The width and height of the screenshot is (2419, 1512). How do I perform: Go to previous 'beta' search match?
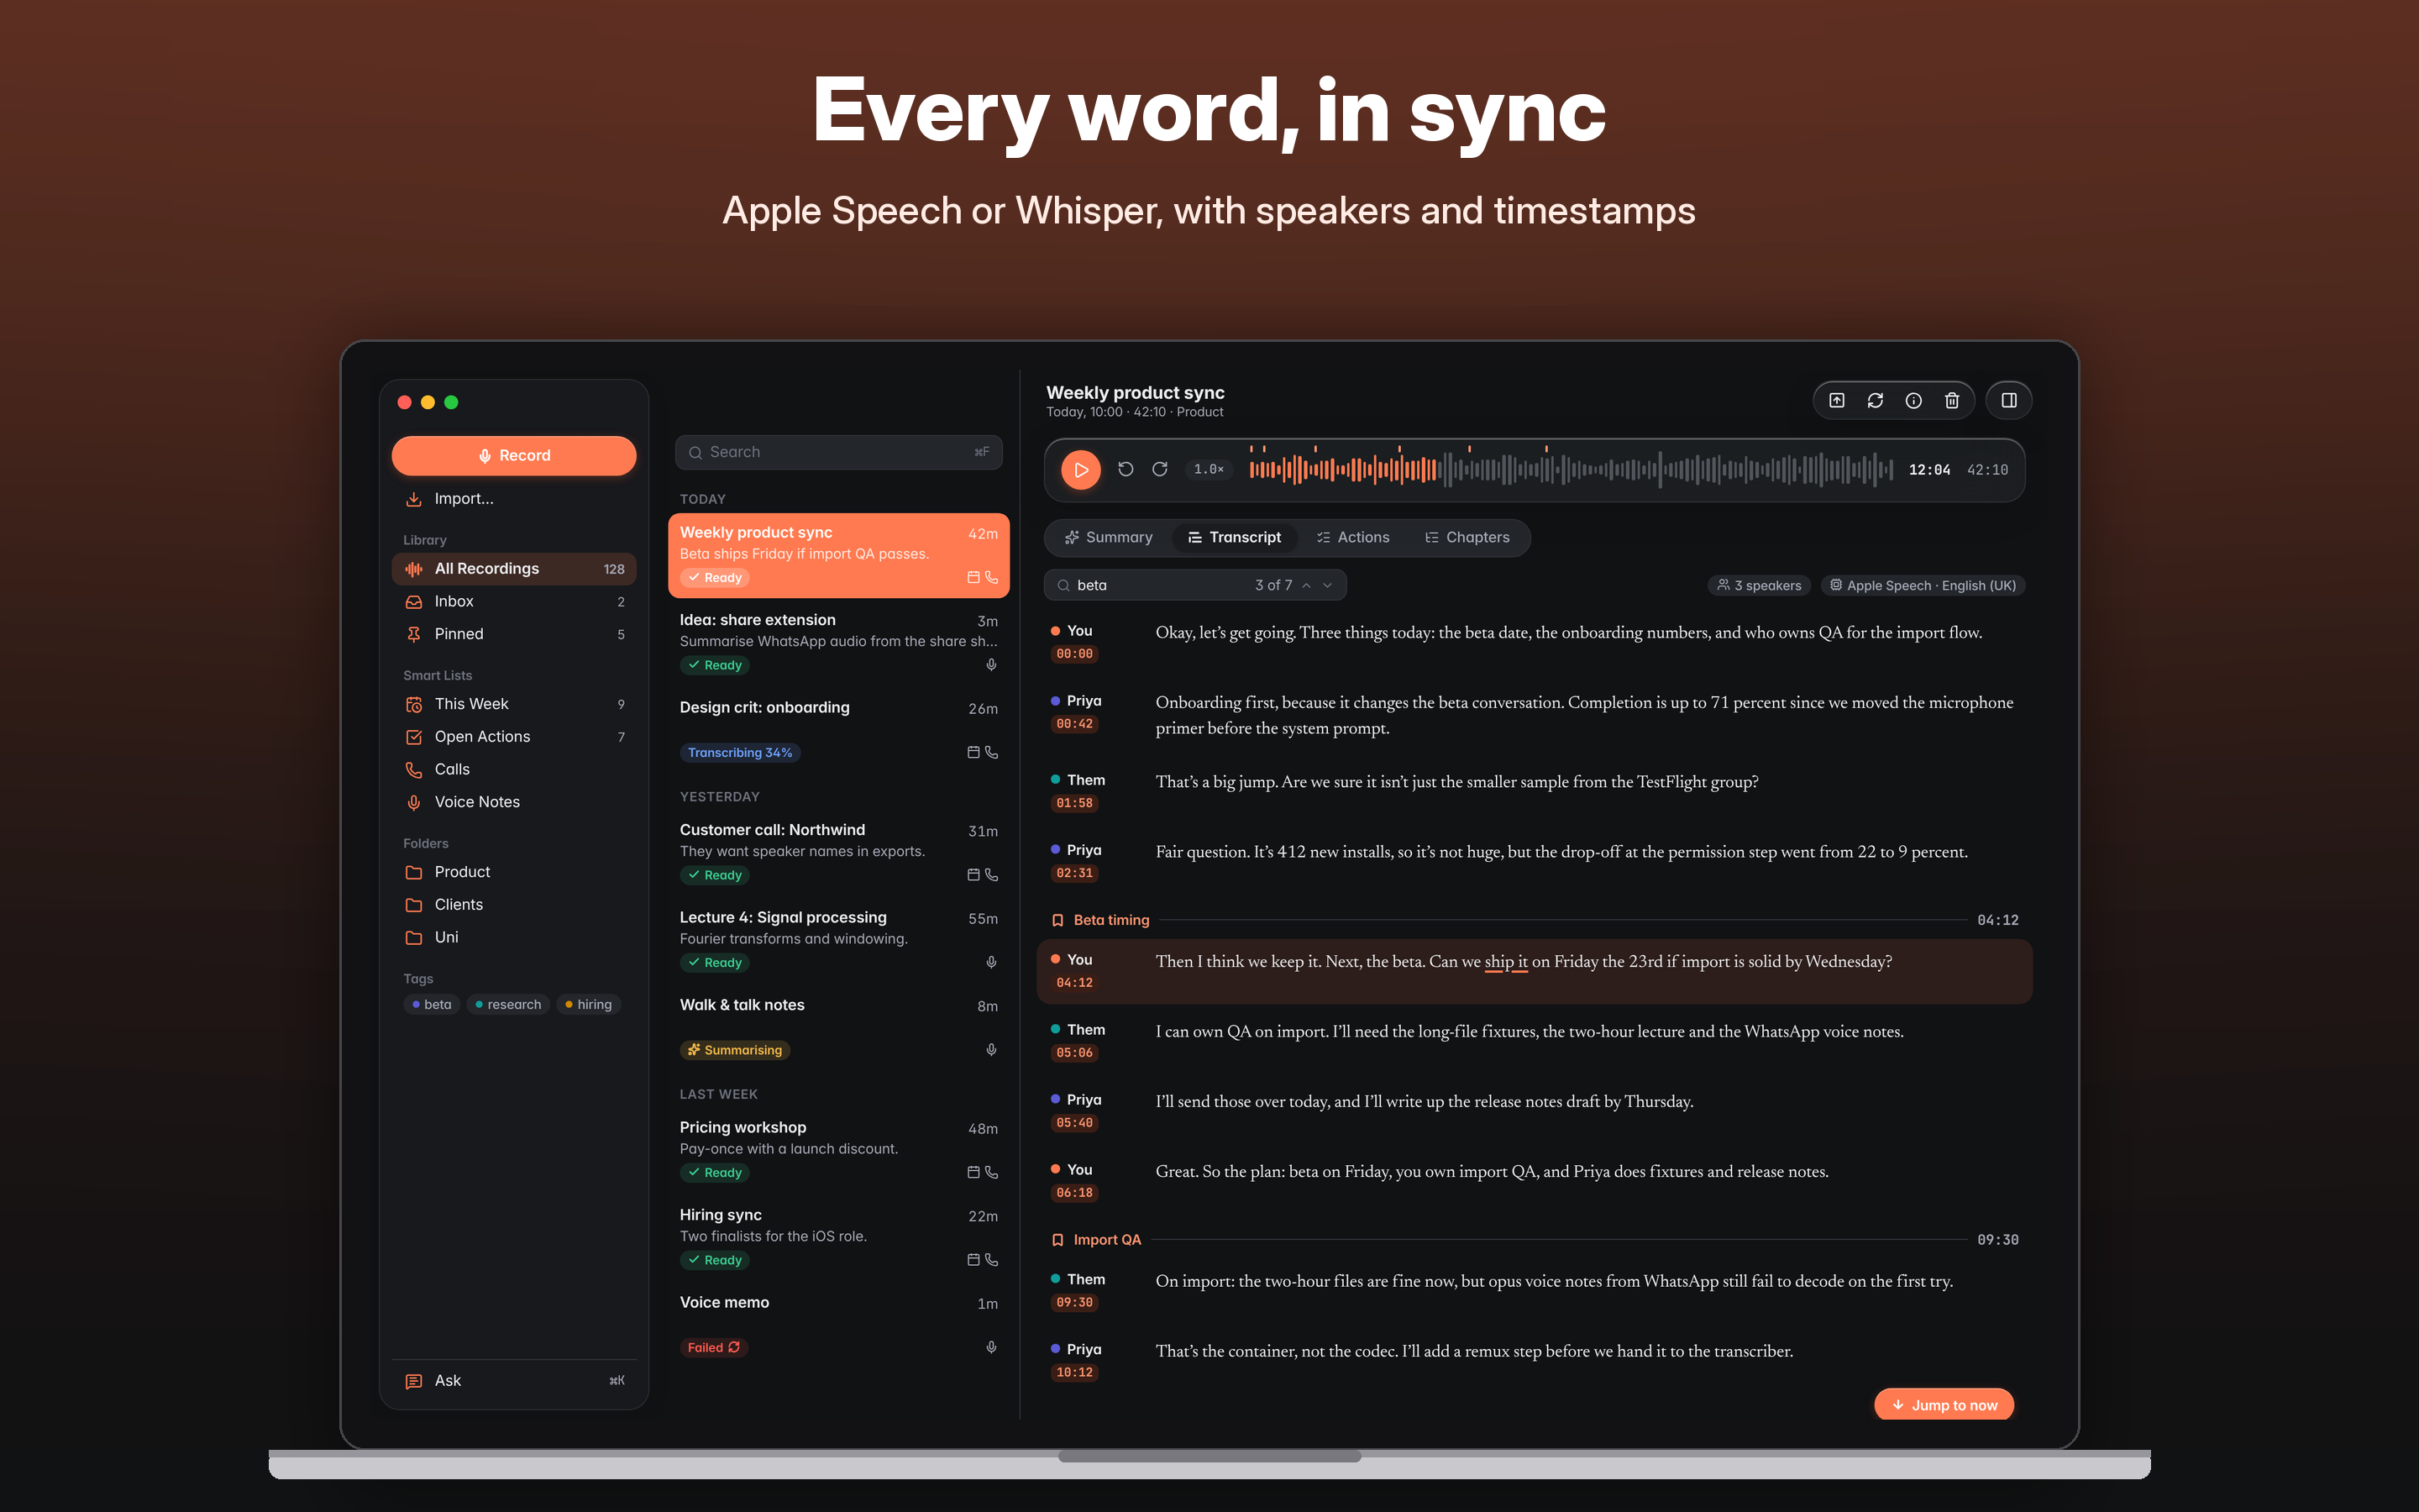1306,585
